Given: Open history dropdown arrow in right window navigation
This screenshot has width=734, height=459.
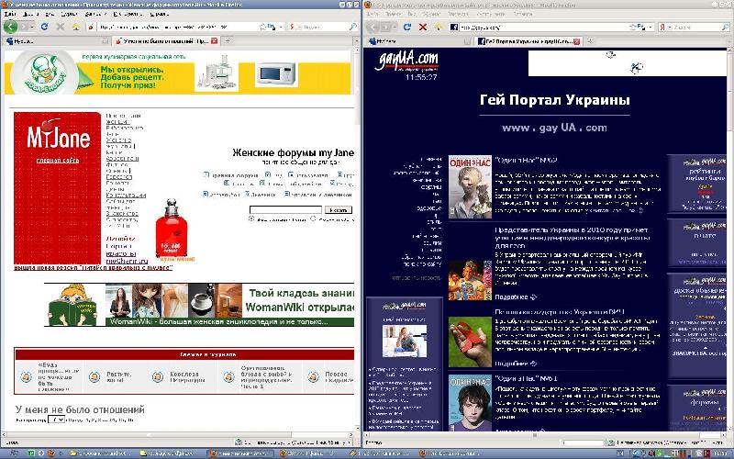Looking at the screenshot, I should [x=395, y=27].
